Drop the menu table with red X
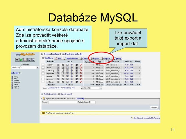 [81, 76]
